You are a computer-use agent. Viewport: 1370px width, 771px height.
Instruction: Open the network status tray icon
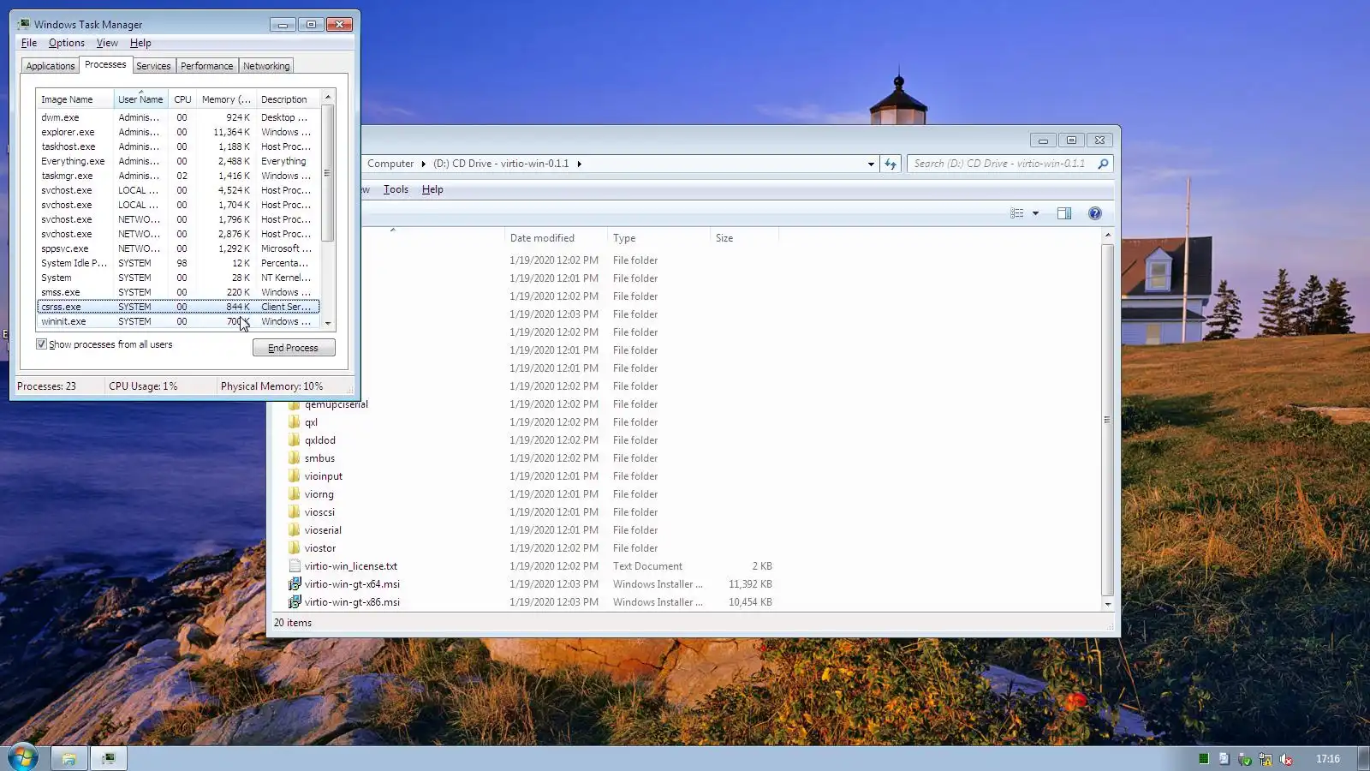point(1266,759)
